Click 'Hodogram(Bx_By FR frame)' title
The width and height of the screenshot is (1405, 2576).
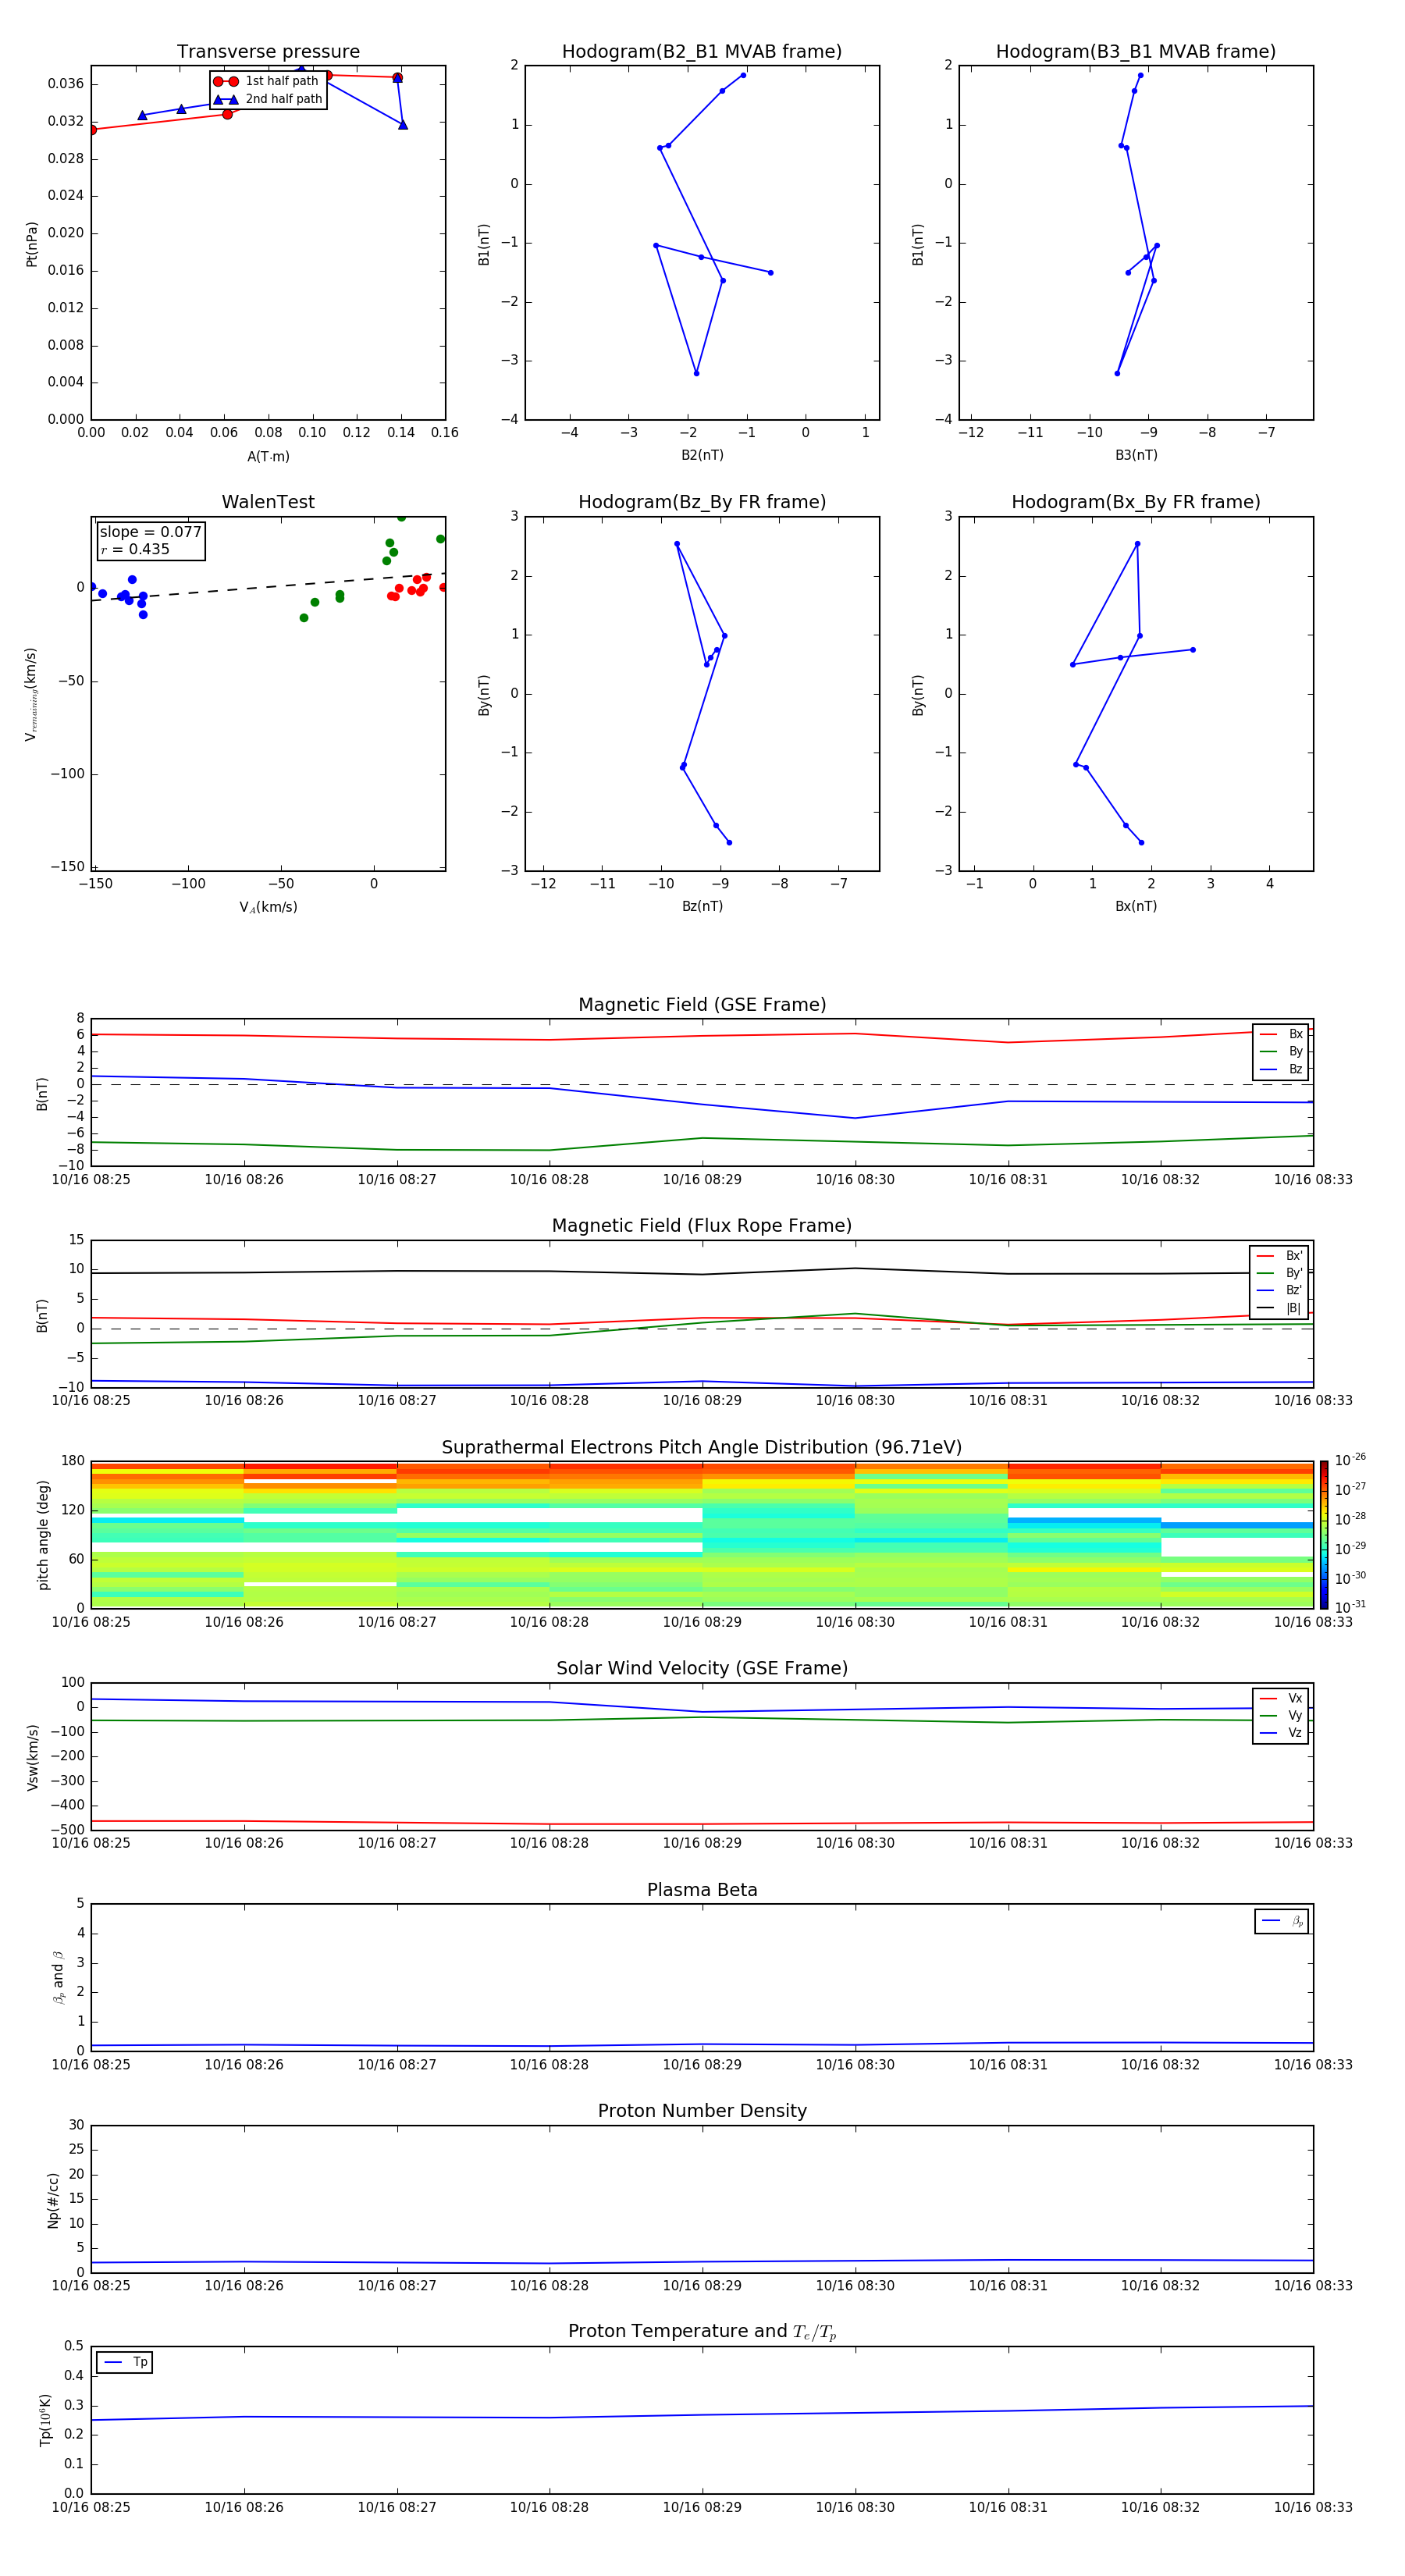[x=1136, y=502]
